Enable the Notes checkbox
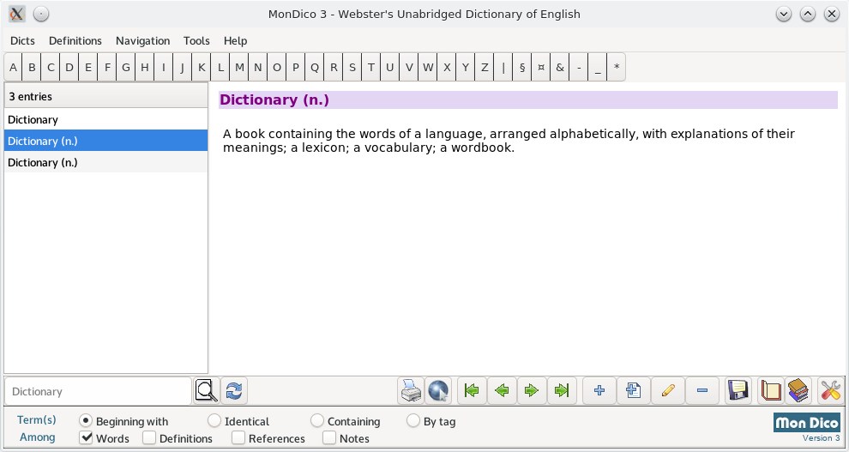Screen dimensions: 849x452 [329, 438]
